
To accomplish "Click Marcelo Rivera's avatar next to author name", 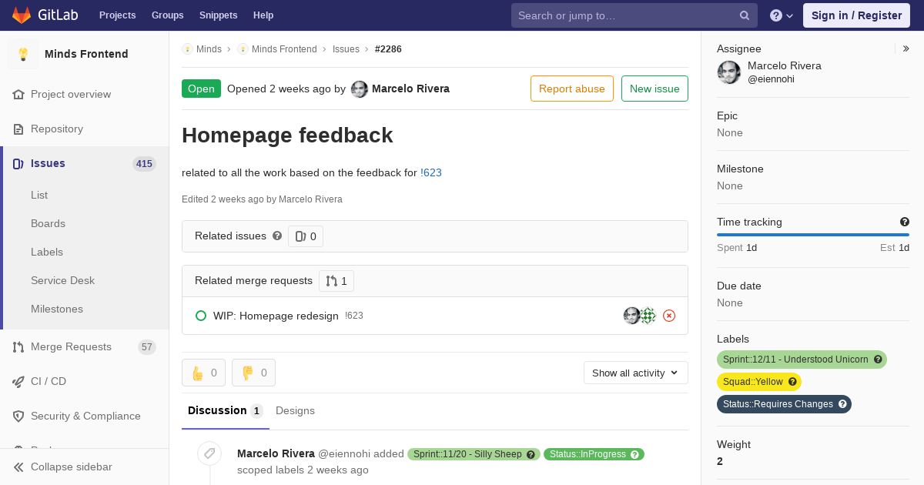I will (360, 89).
